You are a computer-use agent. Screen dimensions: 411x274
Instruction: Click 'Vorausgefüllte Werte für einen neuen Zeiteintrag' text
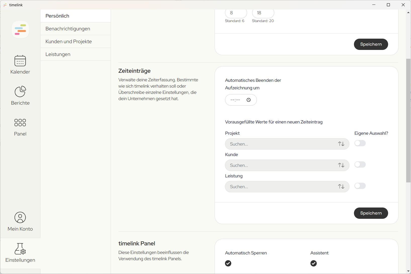pyautogui.click(x=274, y=122)
